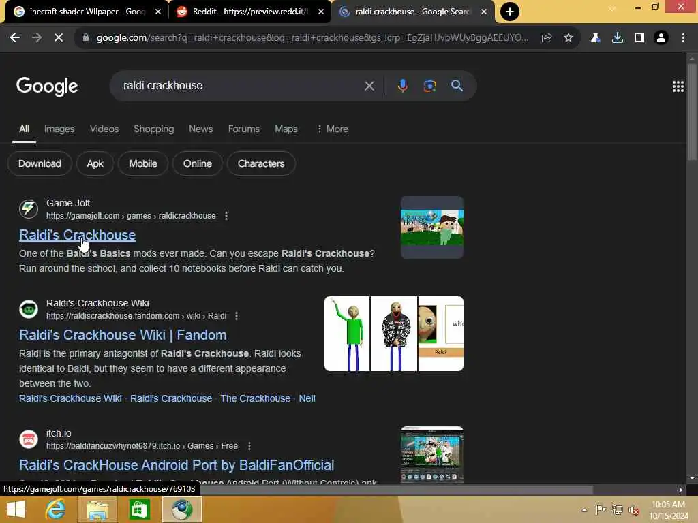Select the All results tab
Screen dimensions: 698x523
[24, 129]
